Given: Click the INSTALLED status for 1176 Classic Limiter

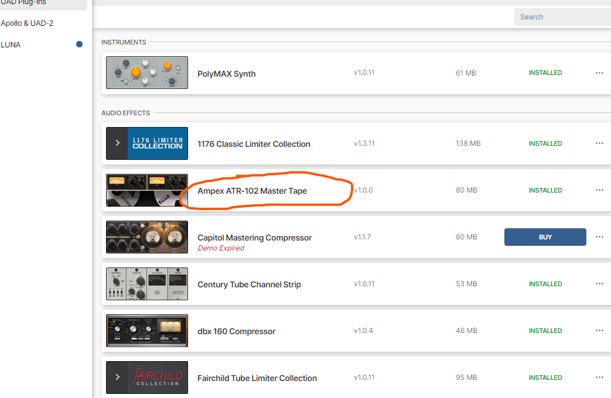Looking at the screenshot, I should tap(545, 143).
